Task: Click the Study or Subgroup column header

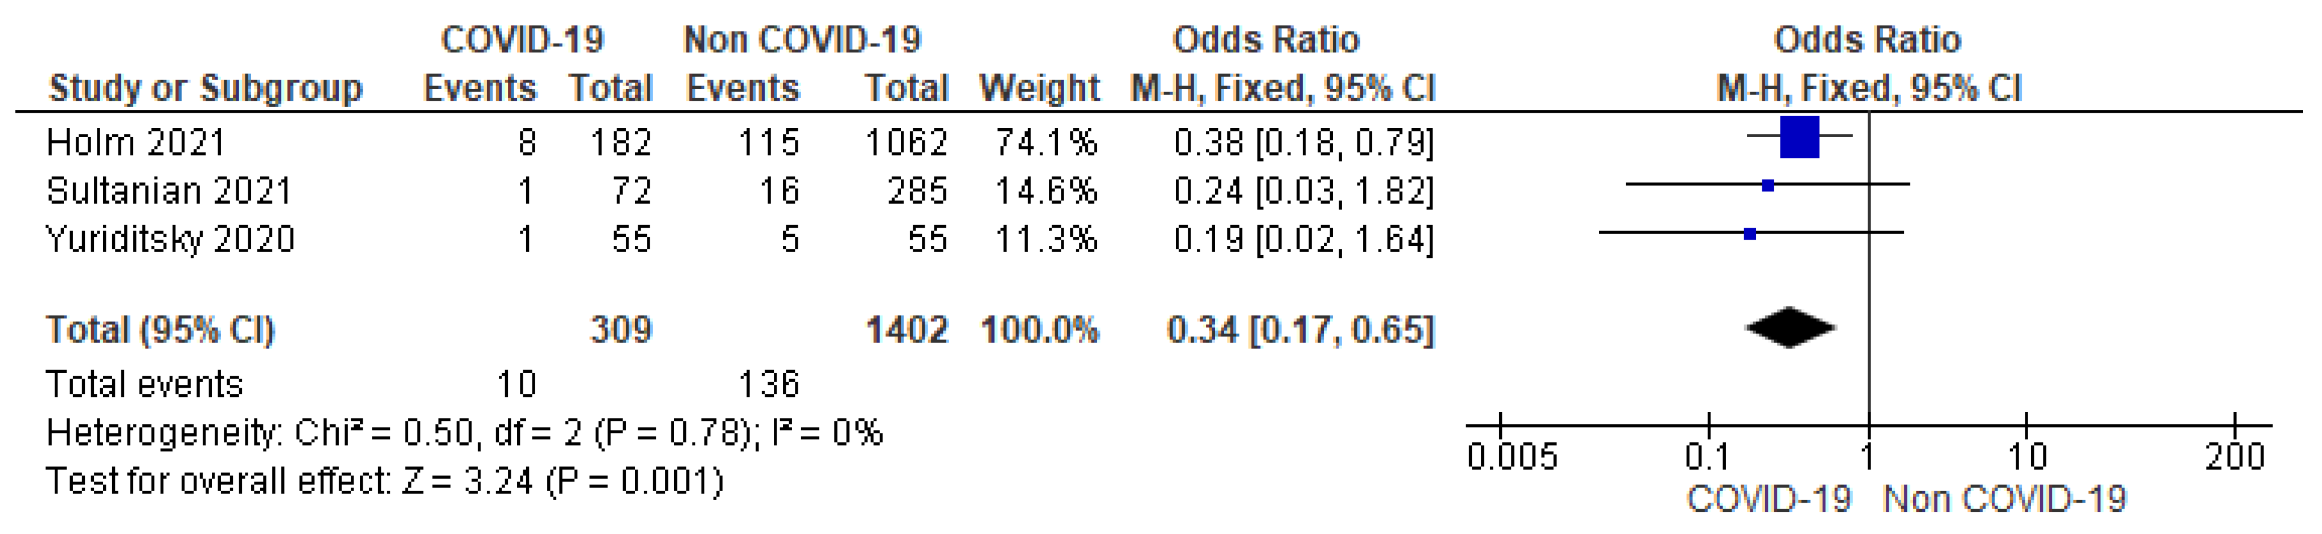Action: (x=206, y=88)
